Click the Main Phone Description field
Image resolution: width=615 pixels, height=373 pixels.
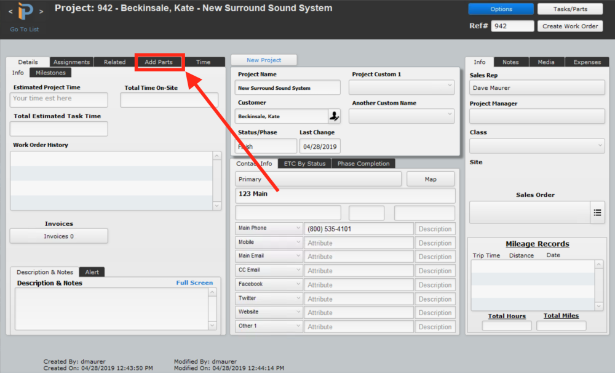pos(435,229)
